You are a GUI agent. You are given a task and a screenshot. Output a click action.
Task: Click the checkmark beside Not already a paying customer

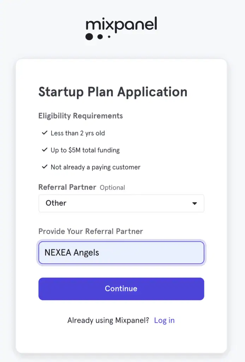pyautogui.click(x=44, y=167)
